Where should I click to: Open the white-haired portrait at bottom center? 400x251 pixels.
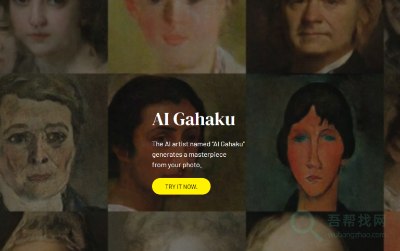coord(177,231)
